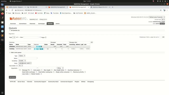
Task: Switch to the Exchanges tab
Action: [41, 23]
